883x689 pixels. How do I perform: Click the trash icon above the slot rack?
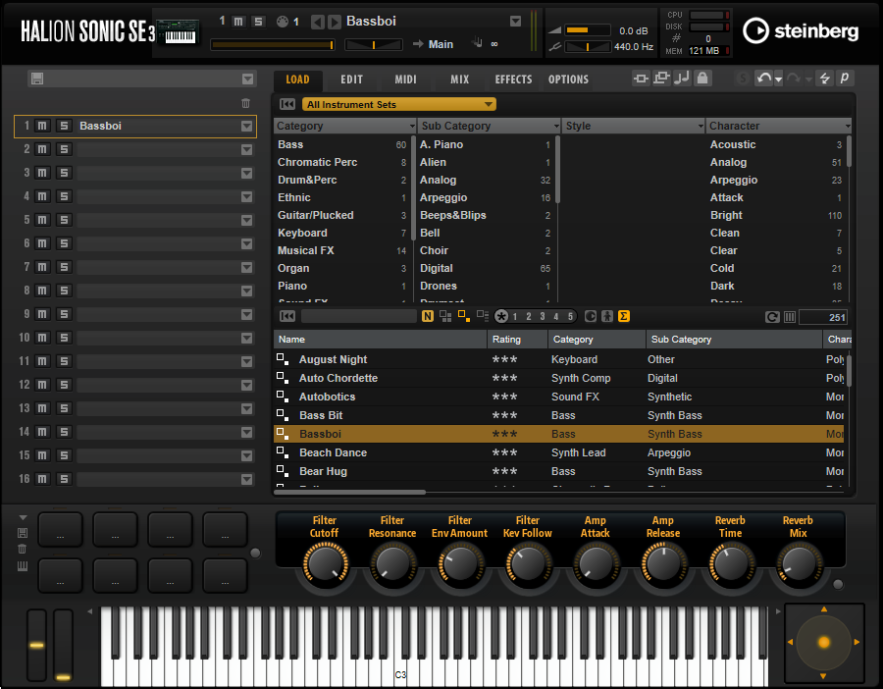pyautogui.click(x=245, y=103)
